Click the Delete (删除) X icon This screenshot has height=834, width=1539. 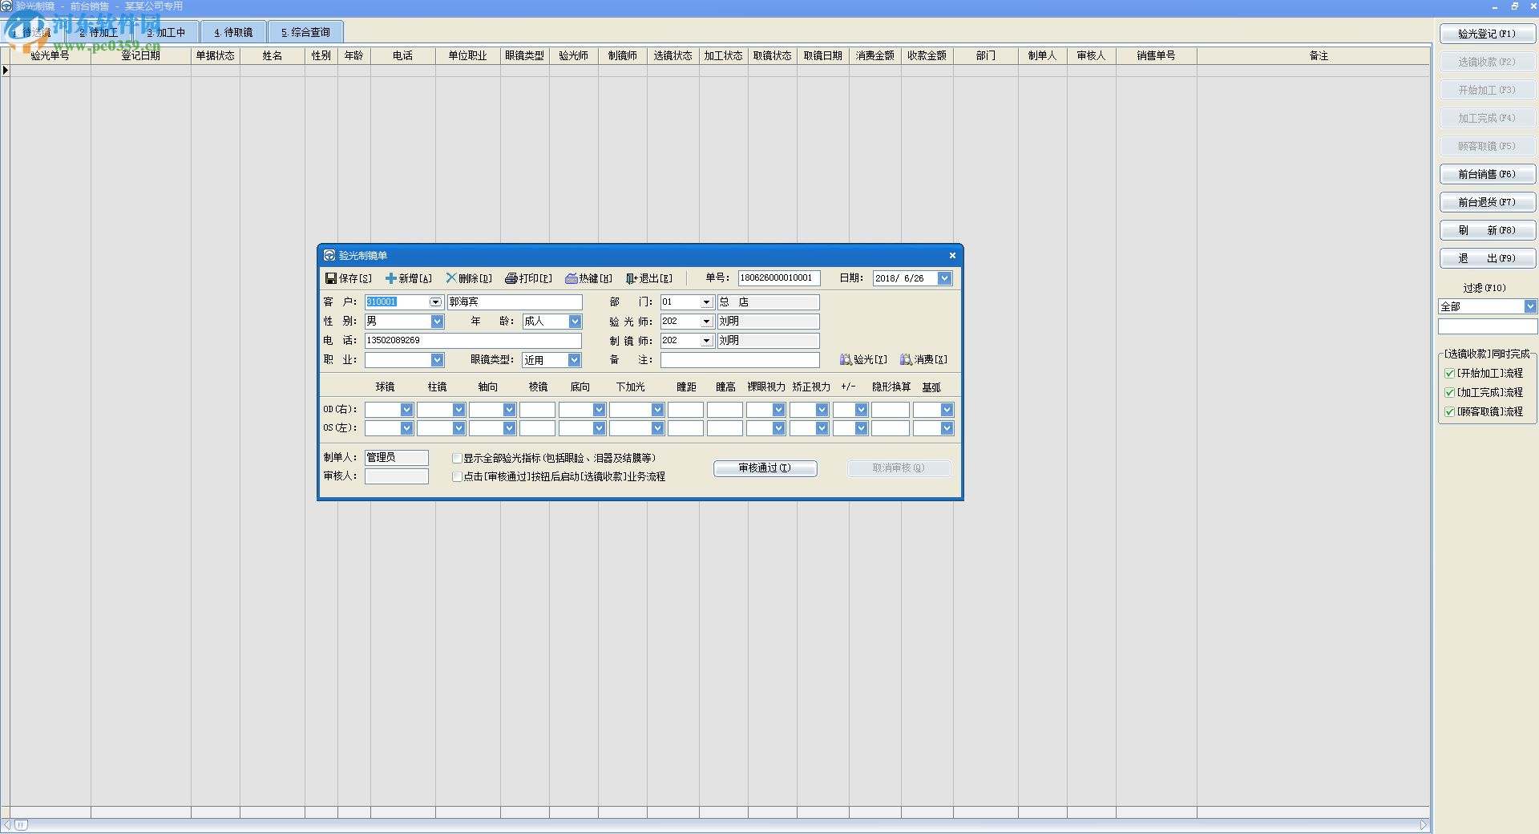pyautogui.click(x=451, y=278)
